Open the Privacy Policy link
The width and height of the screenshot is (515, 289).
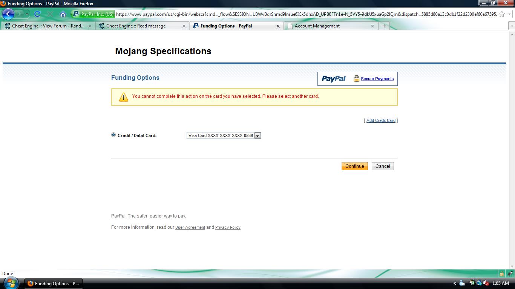pos(228,227)
